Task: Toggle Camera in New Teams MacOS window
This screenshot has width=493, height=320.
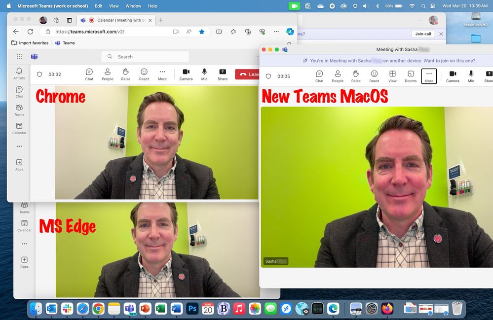Action: click(x=453, y=76)
